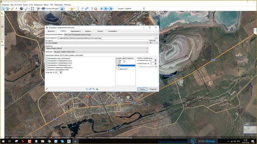
Task: Open the tile source globe icon
Action: [x=21, y=9]
